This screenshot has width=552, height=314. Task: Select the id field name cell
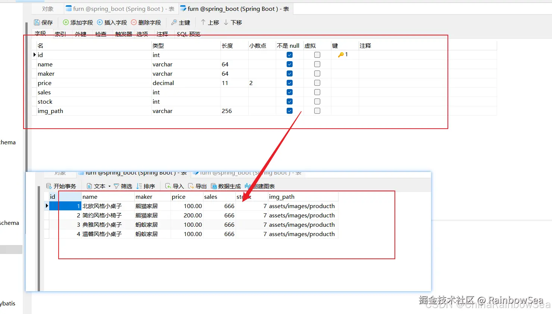tap(94, 55)
